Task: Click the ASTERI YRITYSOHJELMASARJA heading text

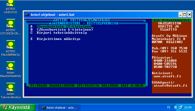Action: coord(82,20)
